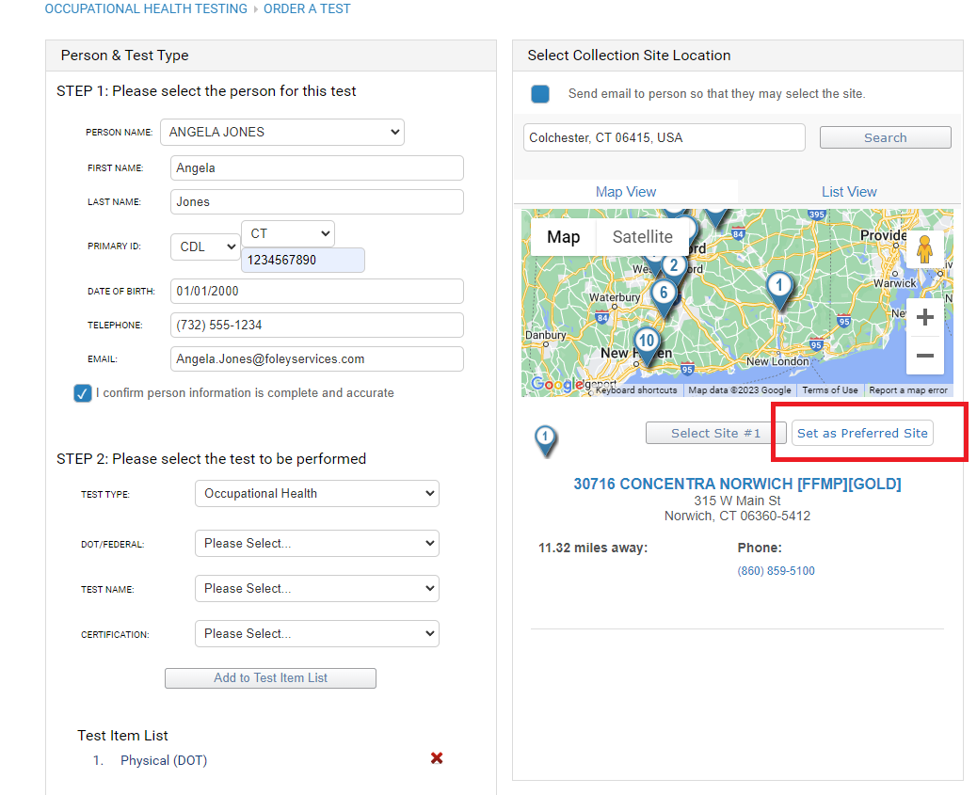Toggle send email to person checkbox
Image resolution: width=977 pixels, height=795 pixels.
540,94
